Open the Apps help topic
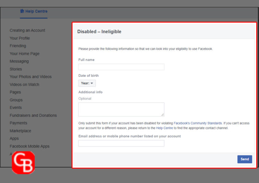 [14, 138]
